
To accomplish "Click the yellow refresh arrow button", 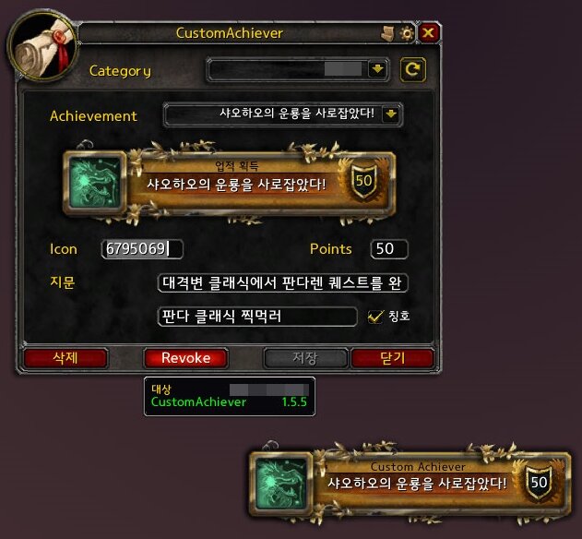I will [x=412, y=69].
